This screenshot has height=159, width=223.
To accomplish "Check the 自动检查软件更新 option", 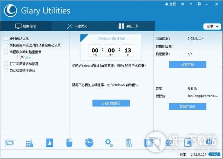I will click(6, 70).
